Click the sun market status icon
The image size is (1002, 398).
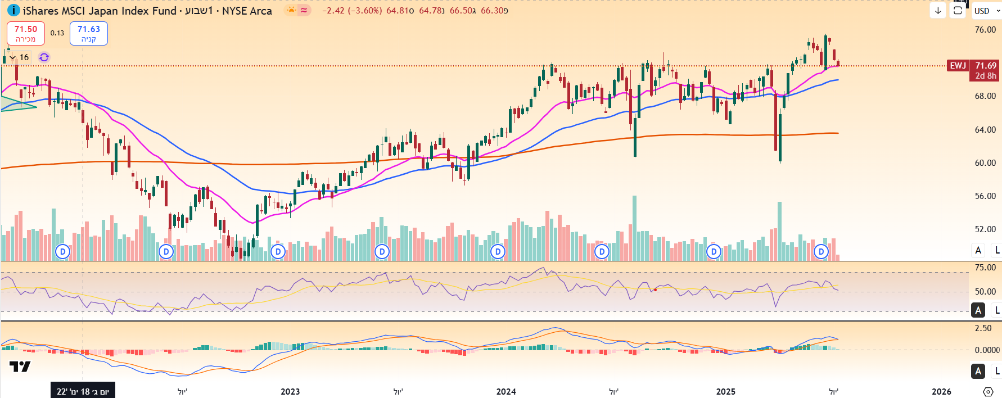click(291, 10)
